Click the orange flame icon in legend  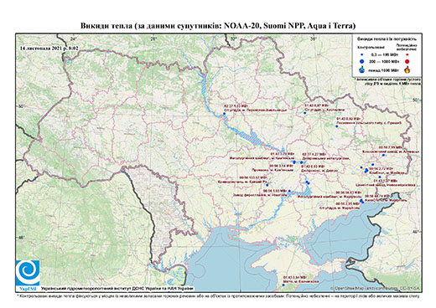tap(407, 69)
